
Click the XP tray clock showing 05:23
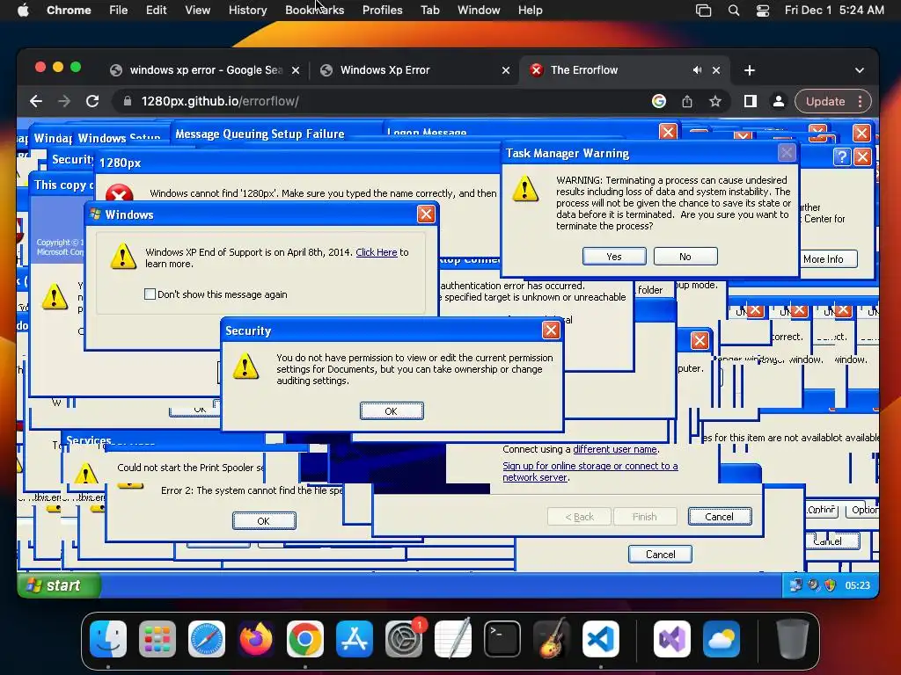click(x=857, y=585)
